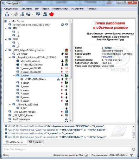Click the РП icon on _Raspiska_Volokno row
The width and height of the screenshot is (139, 159).
[x=66, y=57]
